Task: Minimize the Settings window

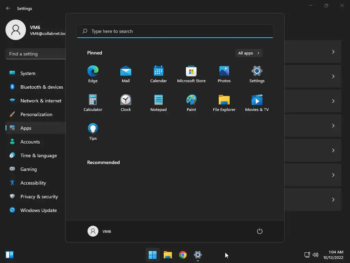Action: point(310,5)
